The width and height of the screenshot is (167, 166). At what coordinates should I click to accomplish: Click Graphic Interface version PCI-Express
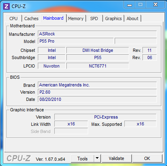105,117
